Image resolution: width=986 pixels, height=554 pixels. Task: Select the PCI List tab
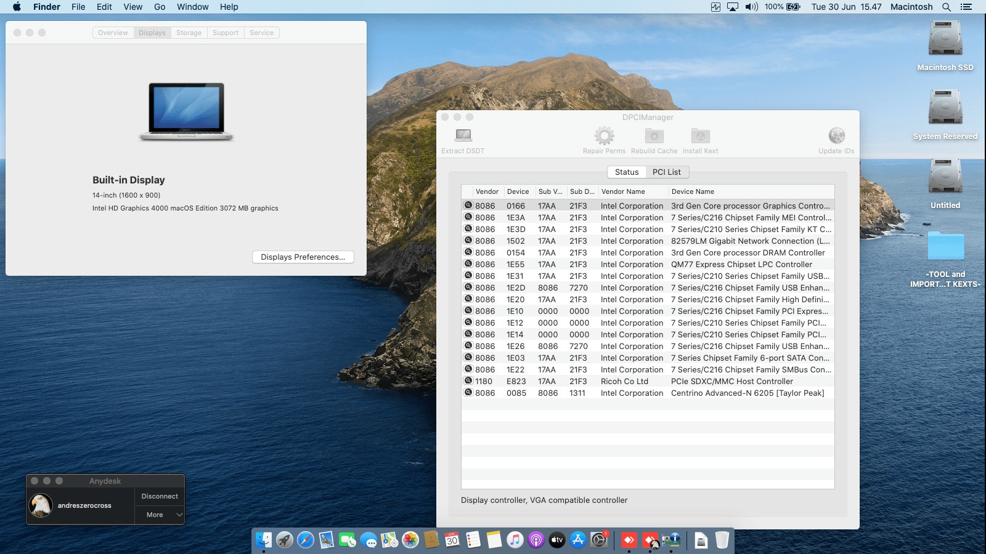(667, 172)
